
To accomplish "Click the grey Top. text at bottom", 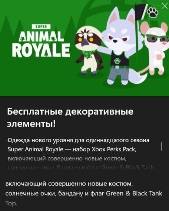I will 11,203.
